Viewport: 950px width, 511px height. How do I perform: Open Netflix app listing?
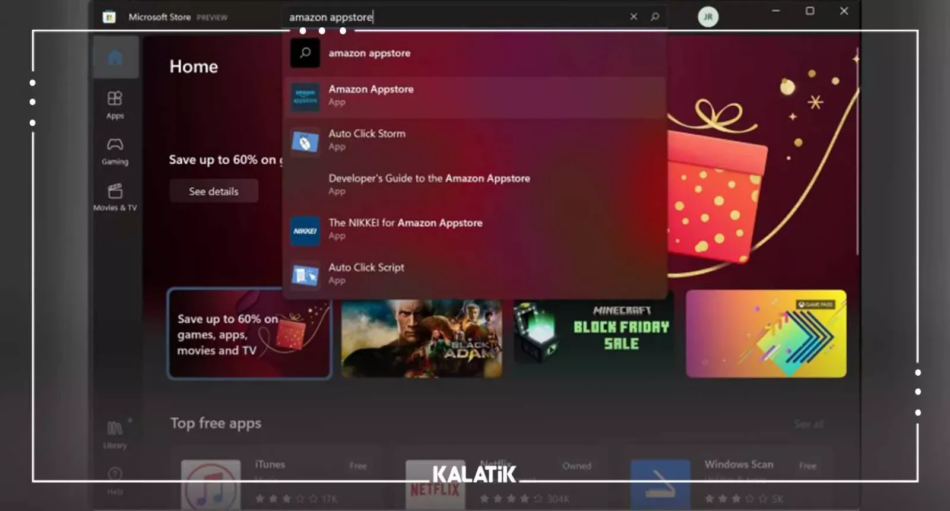pyautogui.click(x=502, y=480)
